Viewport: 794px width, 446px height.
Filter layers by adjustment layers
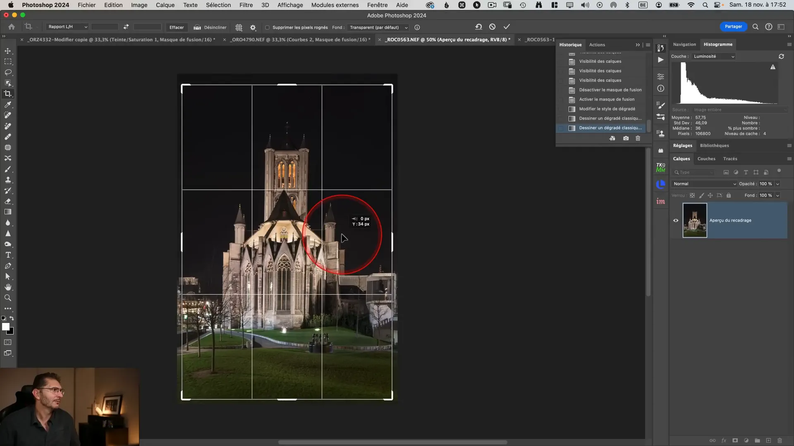click(x=736, y=172)
